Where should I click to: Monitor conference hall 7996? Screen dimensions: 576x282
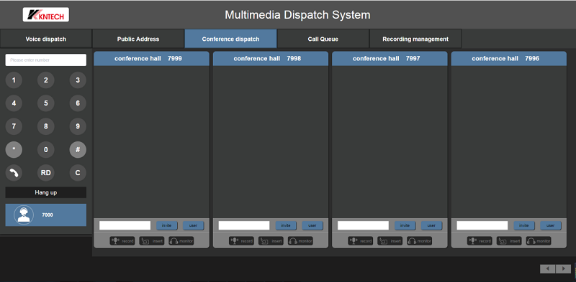point(538,241)
